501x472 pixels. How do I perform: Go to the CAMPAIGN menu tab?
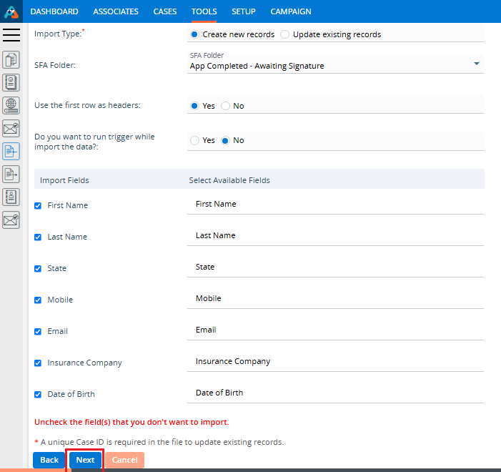click(290, 11)
